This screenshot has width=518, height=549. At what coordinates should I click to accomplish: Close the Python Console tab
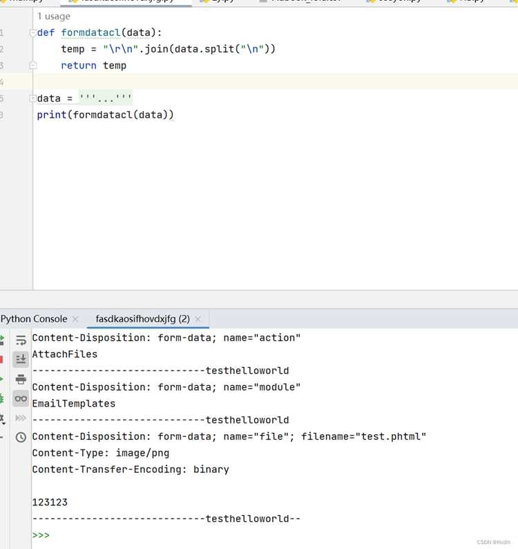75,319
